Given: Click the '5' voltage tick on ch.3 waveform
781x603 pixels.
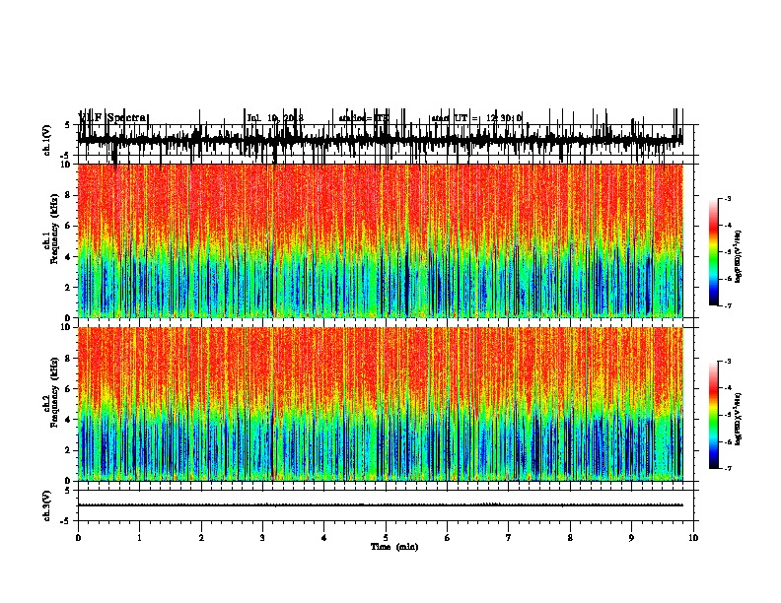Looking at the screenshot, I should [67, 491].
